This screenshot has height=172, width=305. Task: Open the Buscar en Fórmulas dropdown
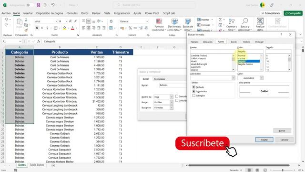coord(172,107)
